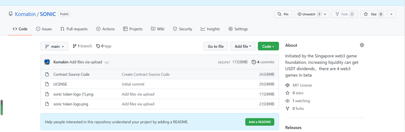This screenshot has height=132, width=405.
Task: View the 0 forks link
Action: pos(295,108)
